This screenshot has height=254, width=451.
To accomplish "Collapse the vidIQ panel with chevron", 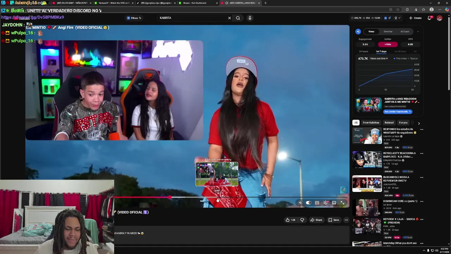I will pyautogui.click(x=418, y=31).
